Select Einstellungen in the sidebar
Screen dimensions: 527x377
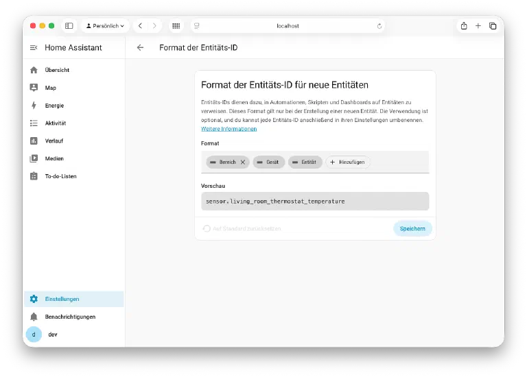(74, 299)
